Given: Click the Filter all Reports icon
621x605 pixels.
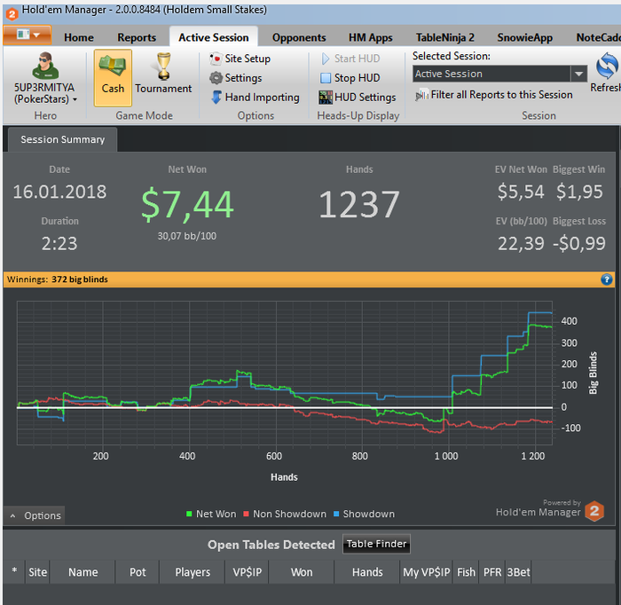Looking at the screenshot, I should 421,95.
